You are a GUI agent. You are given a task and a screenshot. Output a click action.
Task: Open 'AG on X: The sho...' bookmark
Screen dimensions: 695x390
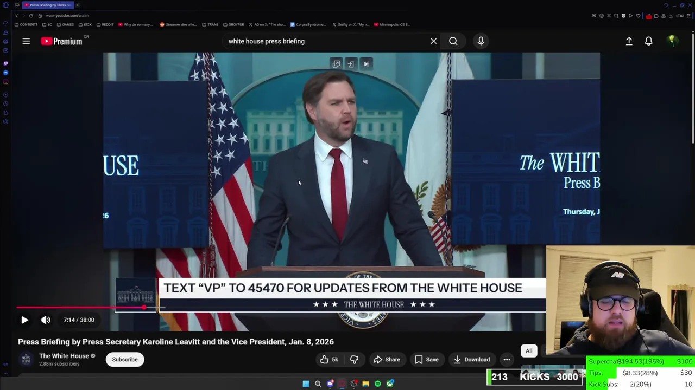[x=267, y=24]
